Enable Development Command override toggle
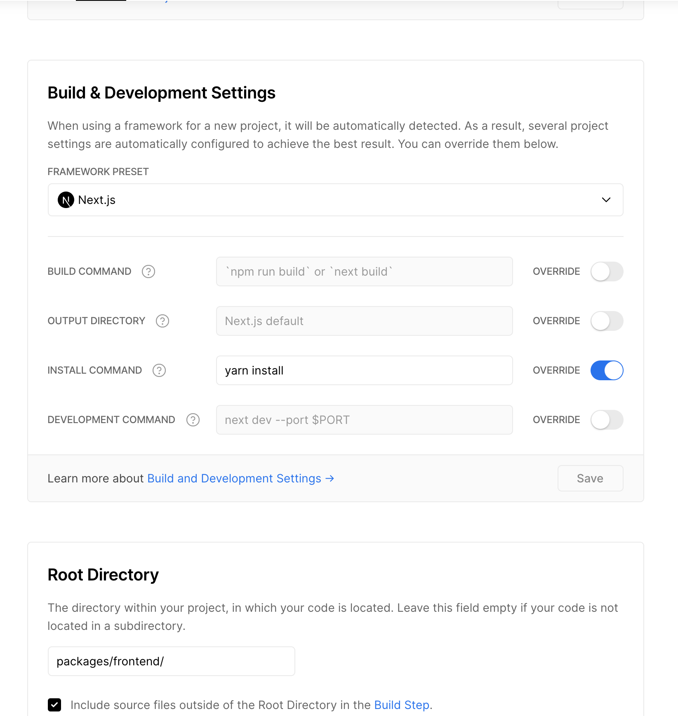The image size is (678, 716). [607, 420]
